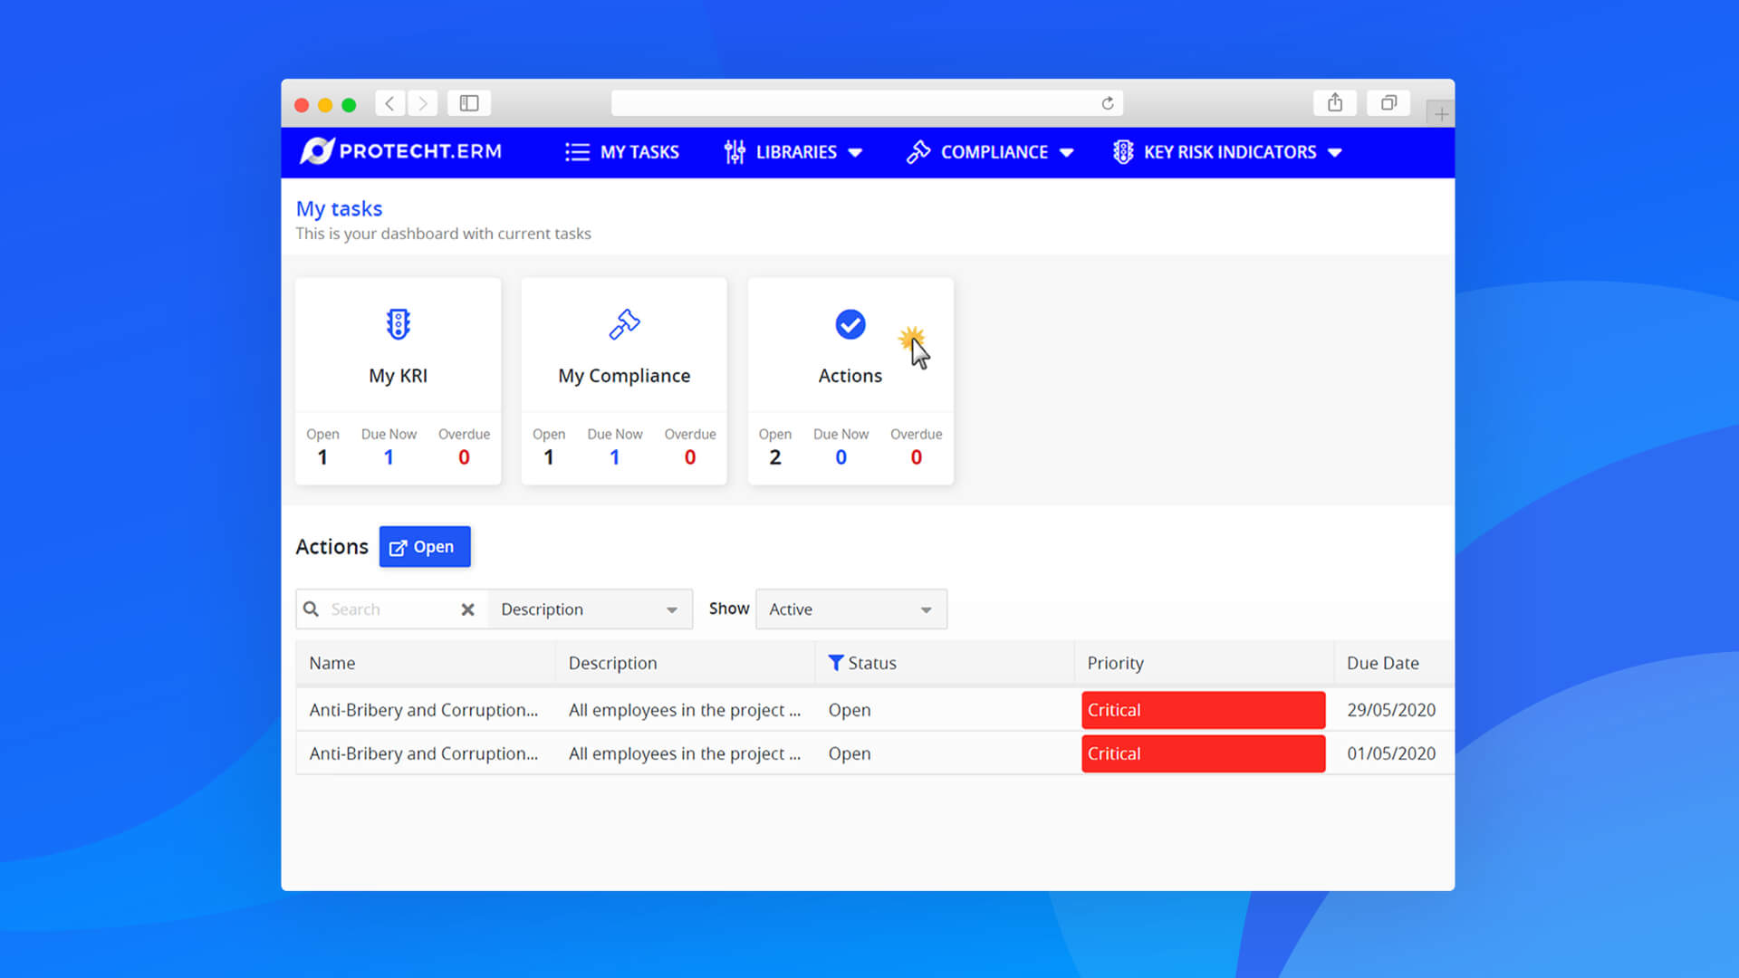Expand the Libraries dropdown menu
1739x978 pixels.
[793, 152]
